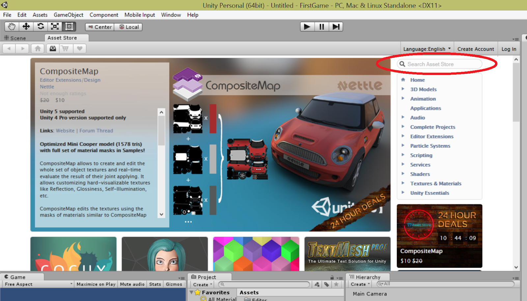Expand the Animation category arrow
The image size is (527, 301).
coord(403,98)
